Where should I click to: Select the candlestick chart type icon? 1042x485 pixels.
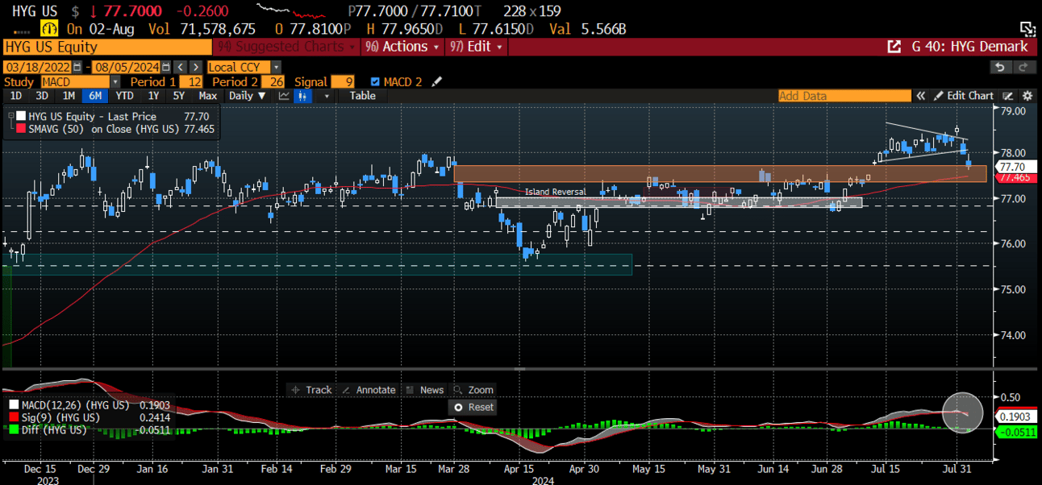304,96
